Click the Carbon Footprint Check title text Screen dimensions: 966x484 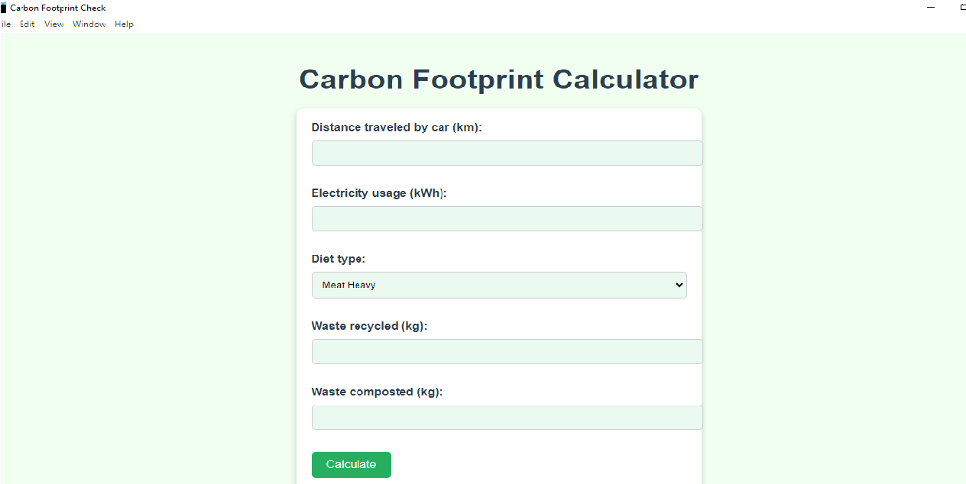point(58,8)
